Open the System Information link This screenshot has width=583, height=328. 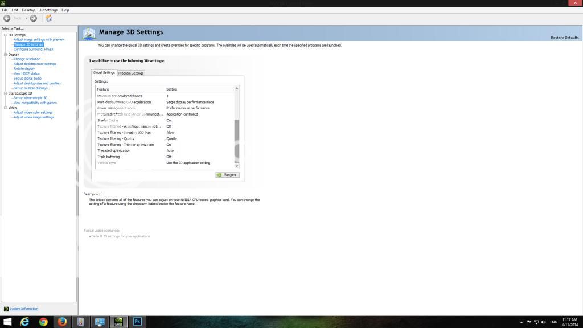click(24, 309)
